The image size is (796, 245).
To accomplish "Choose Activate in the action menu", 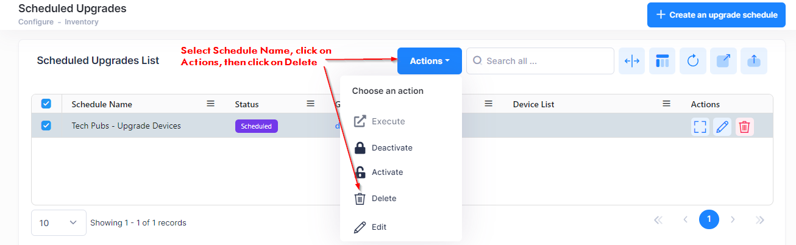I will 387,172.
